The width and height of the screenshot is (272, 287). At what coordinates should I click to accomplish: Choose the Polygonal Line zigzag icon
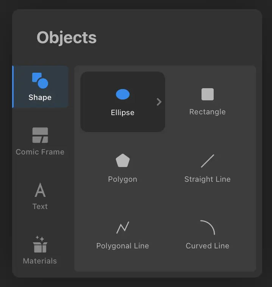[123, 228]
